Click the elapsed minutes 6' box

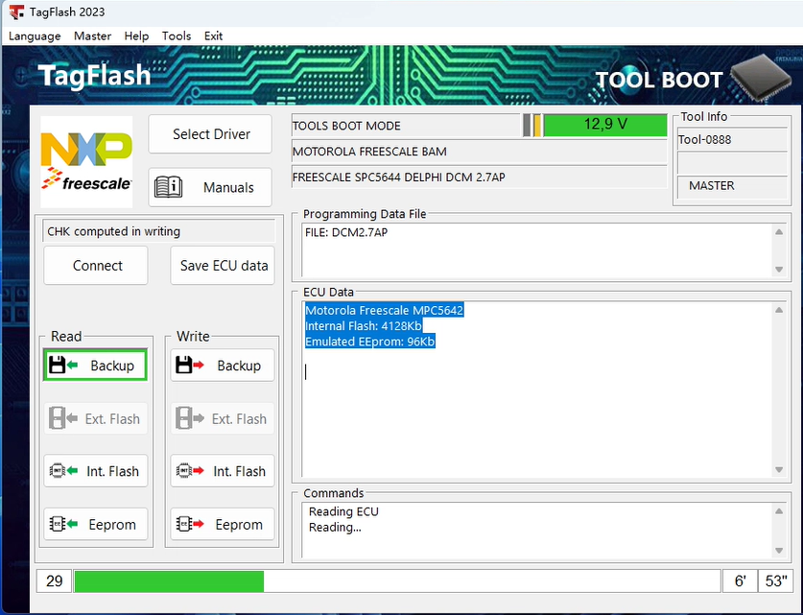(x=740, y=581)
